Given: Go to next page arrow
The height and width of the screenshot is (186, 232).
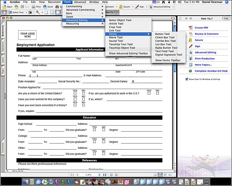Looking at the screenshot, I should click(x=100, y=175).
